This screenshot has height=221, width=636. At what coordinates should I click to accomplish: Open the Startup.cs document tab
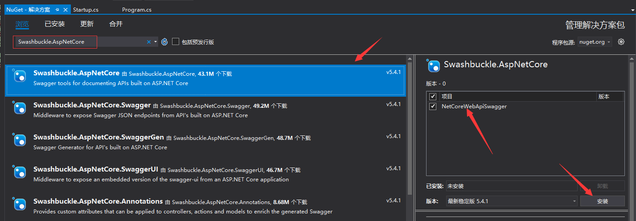click(86, 9)
